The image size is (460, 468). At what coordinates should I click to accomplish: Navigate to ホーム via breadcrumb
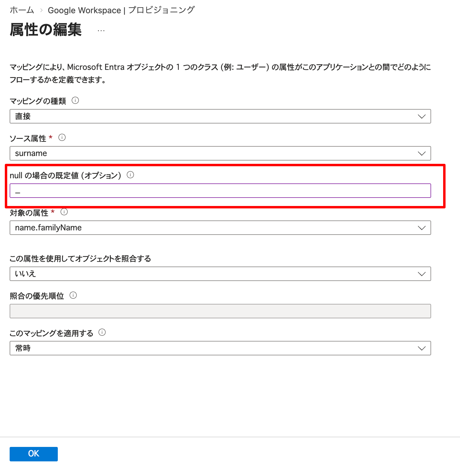(21, 10)
